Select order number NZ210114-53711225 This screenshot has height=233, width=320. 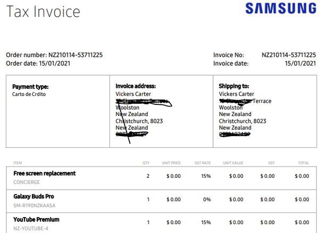pos(75,55)
